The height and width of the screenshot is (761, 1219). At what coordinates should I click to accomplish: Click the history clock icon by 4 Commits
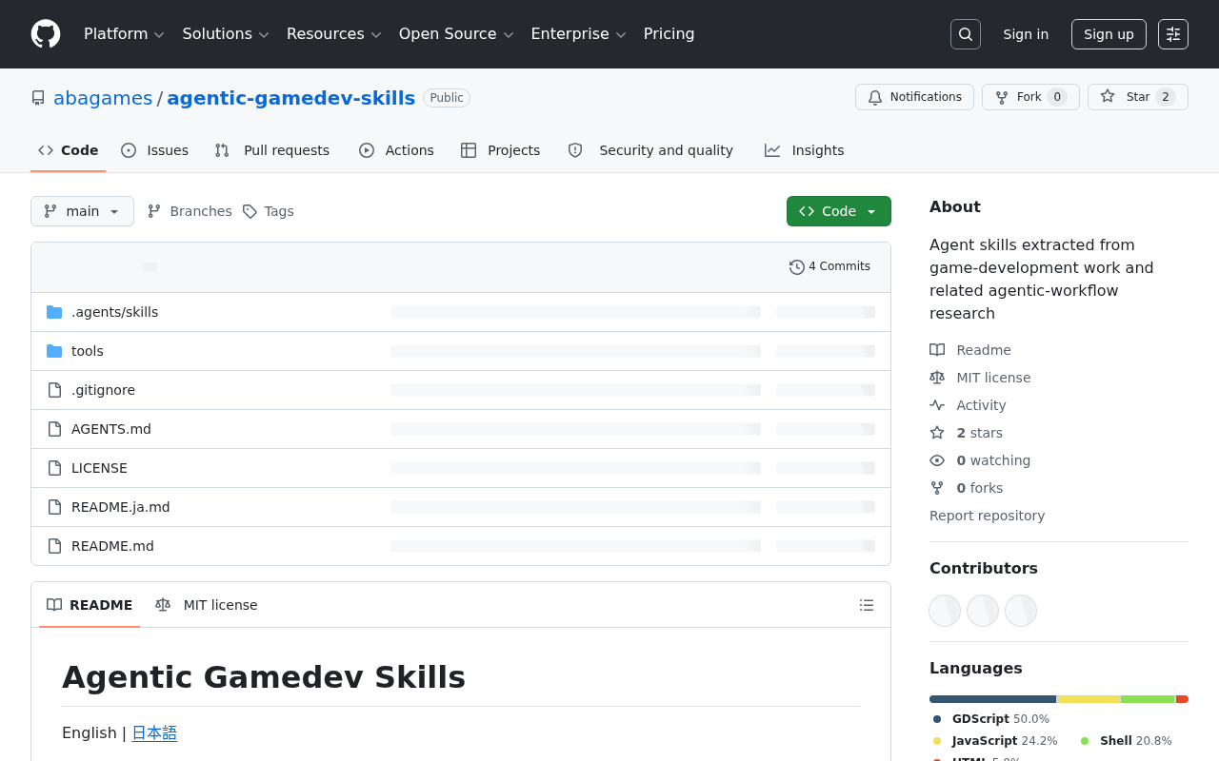pyautogui.click(x=797, y=267)
